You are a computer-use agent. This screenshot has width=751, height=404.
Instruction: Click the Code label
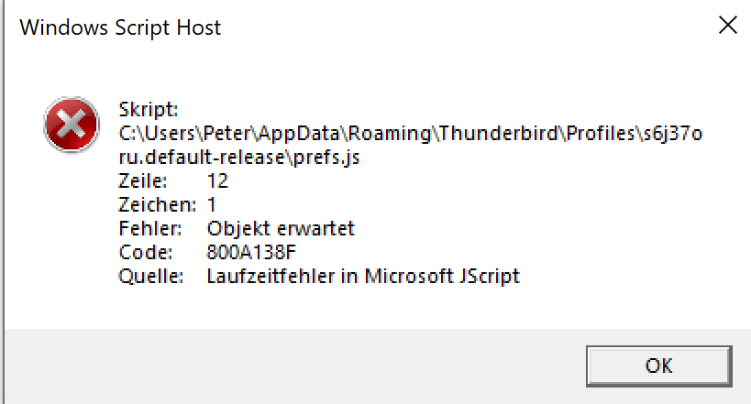[144, 252]
